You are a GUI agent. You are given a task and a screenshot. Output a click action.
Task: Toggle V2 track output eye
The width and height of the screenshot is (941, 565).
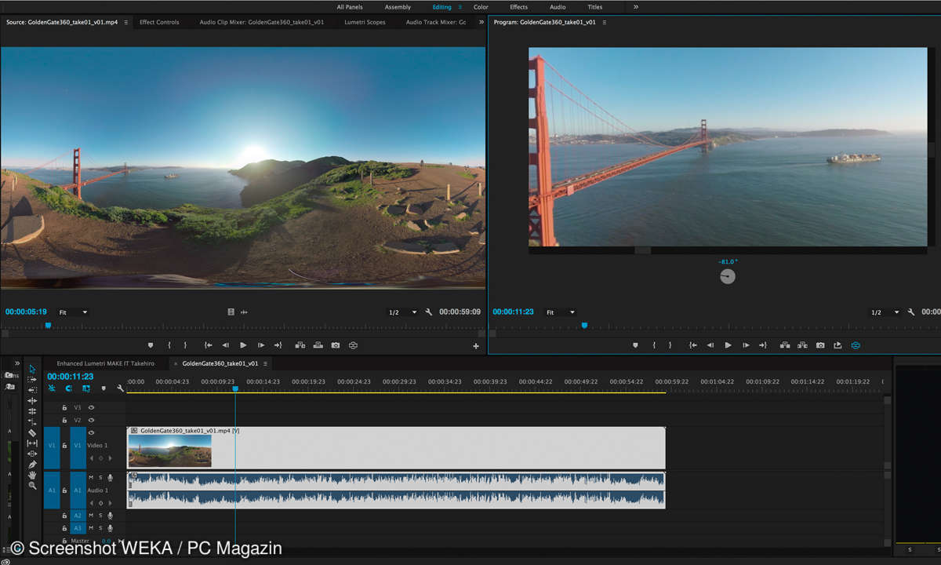(91, 420)
